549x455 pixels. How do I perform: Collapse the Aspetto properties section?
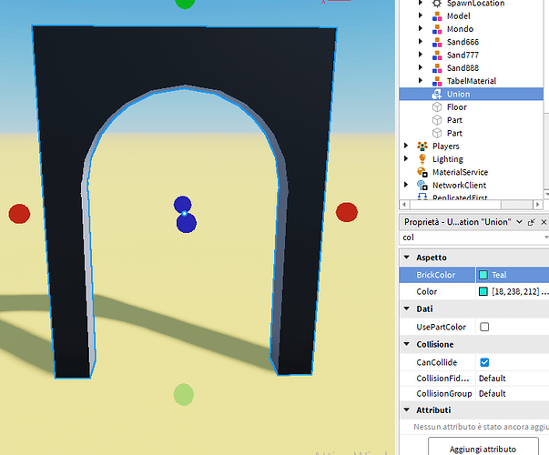(406, 257)
